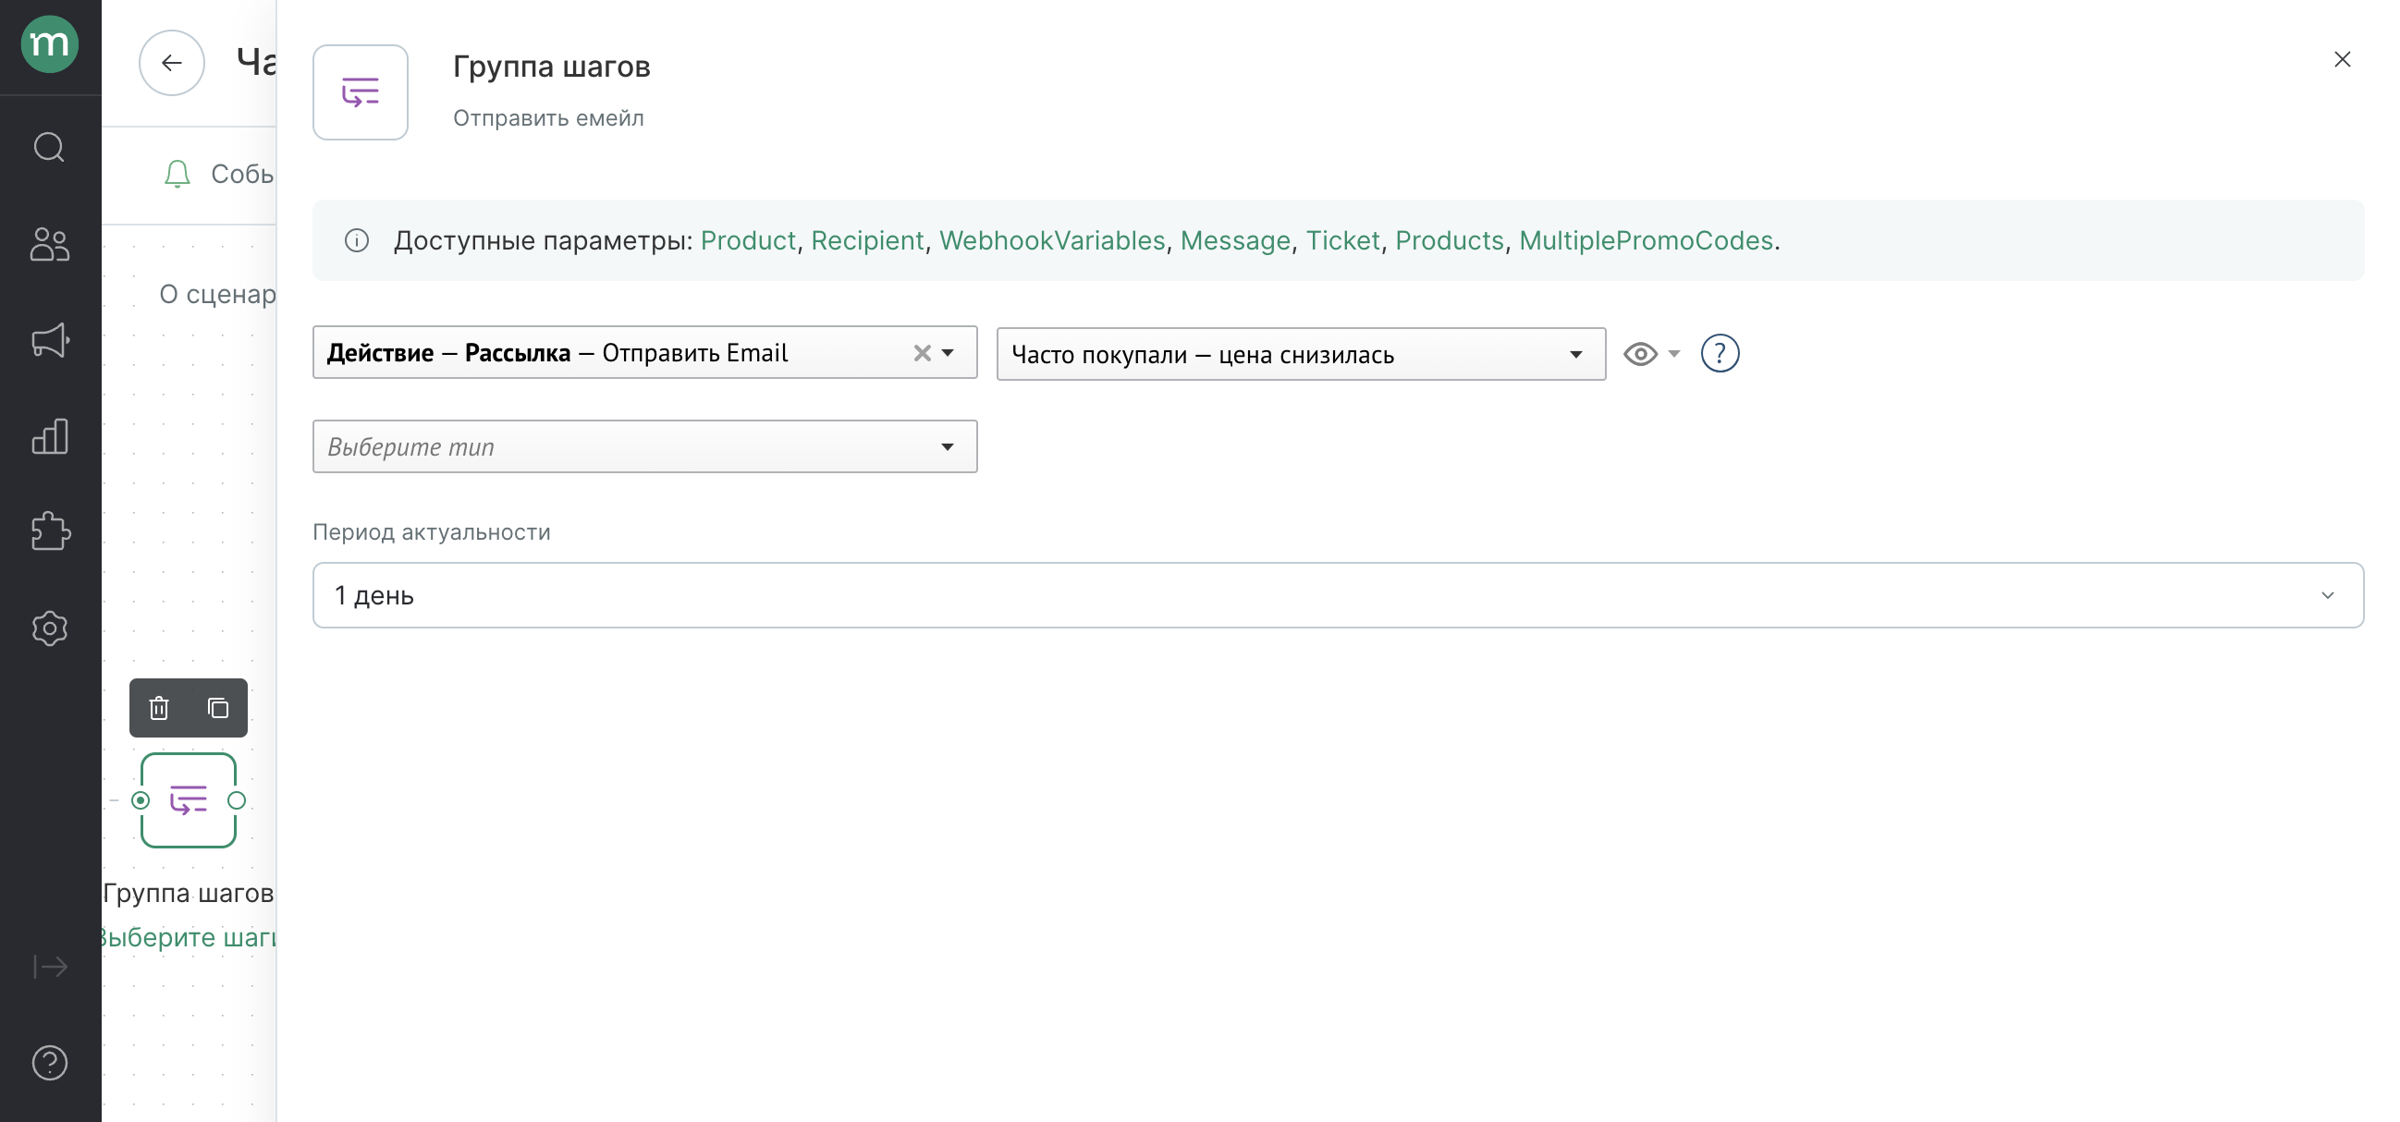Click the info icon in parameters banner
The width and height of the screenshot is (2400, 1122).
(x=357, y=240)
